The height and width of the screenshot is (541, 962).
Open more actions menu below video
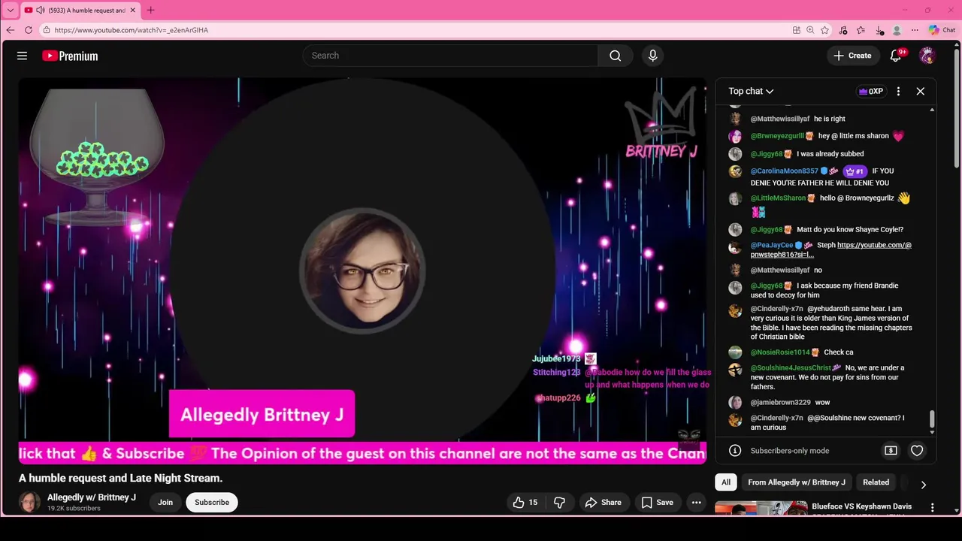pyautogui.click(x=697, y=503)
